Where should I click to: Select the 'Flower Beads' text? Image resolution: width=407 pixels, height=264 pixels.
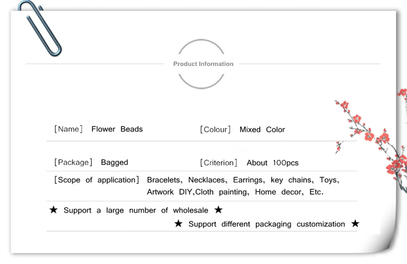click(x=117, y=129)
